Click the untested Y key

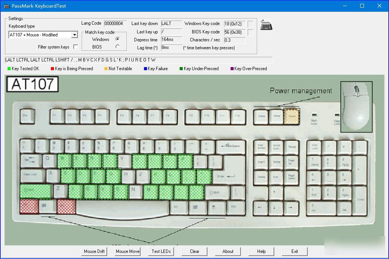125,161
